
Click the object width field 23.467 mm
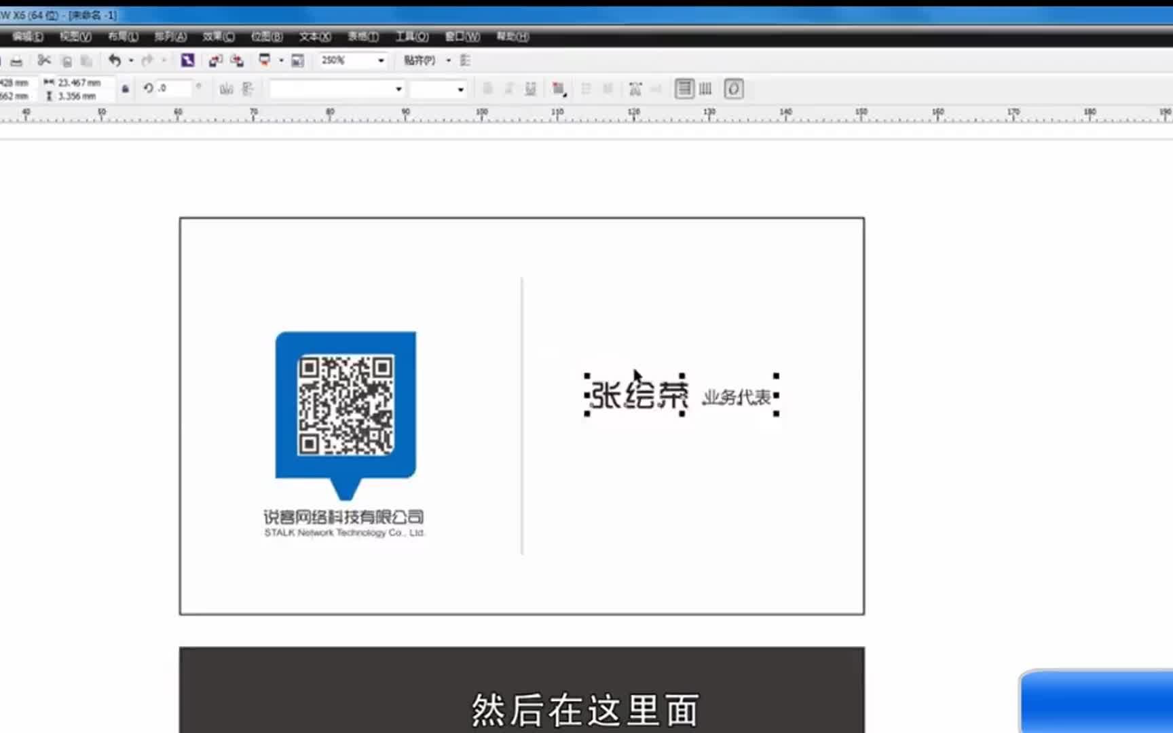[x=80, y=83]
